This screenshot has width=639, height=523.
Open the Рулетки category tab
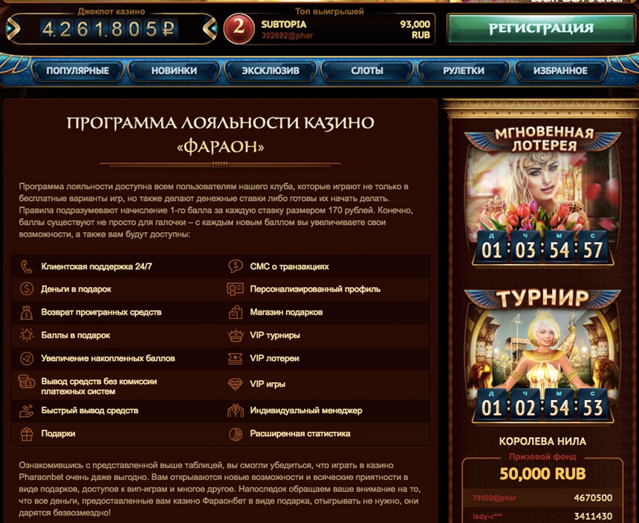(x=464, y=70)
